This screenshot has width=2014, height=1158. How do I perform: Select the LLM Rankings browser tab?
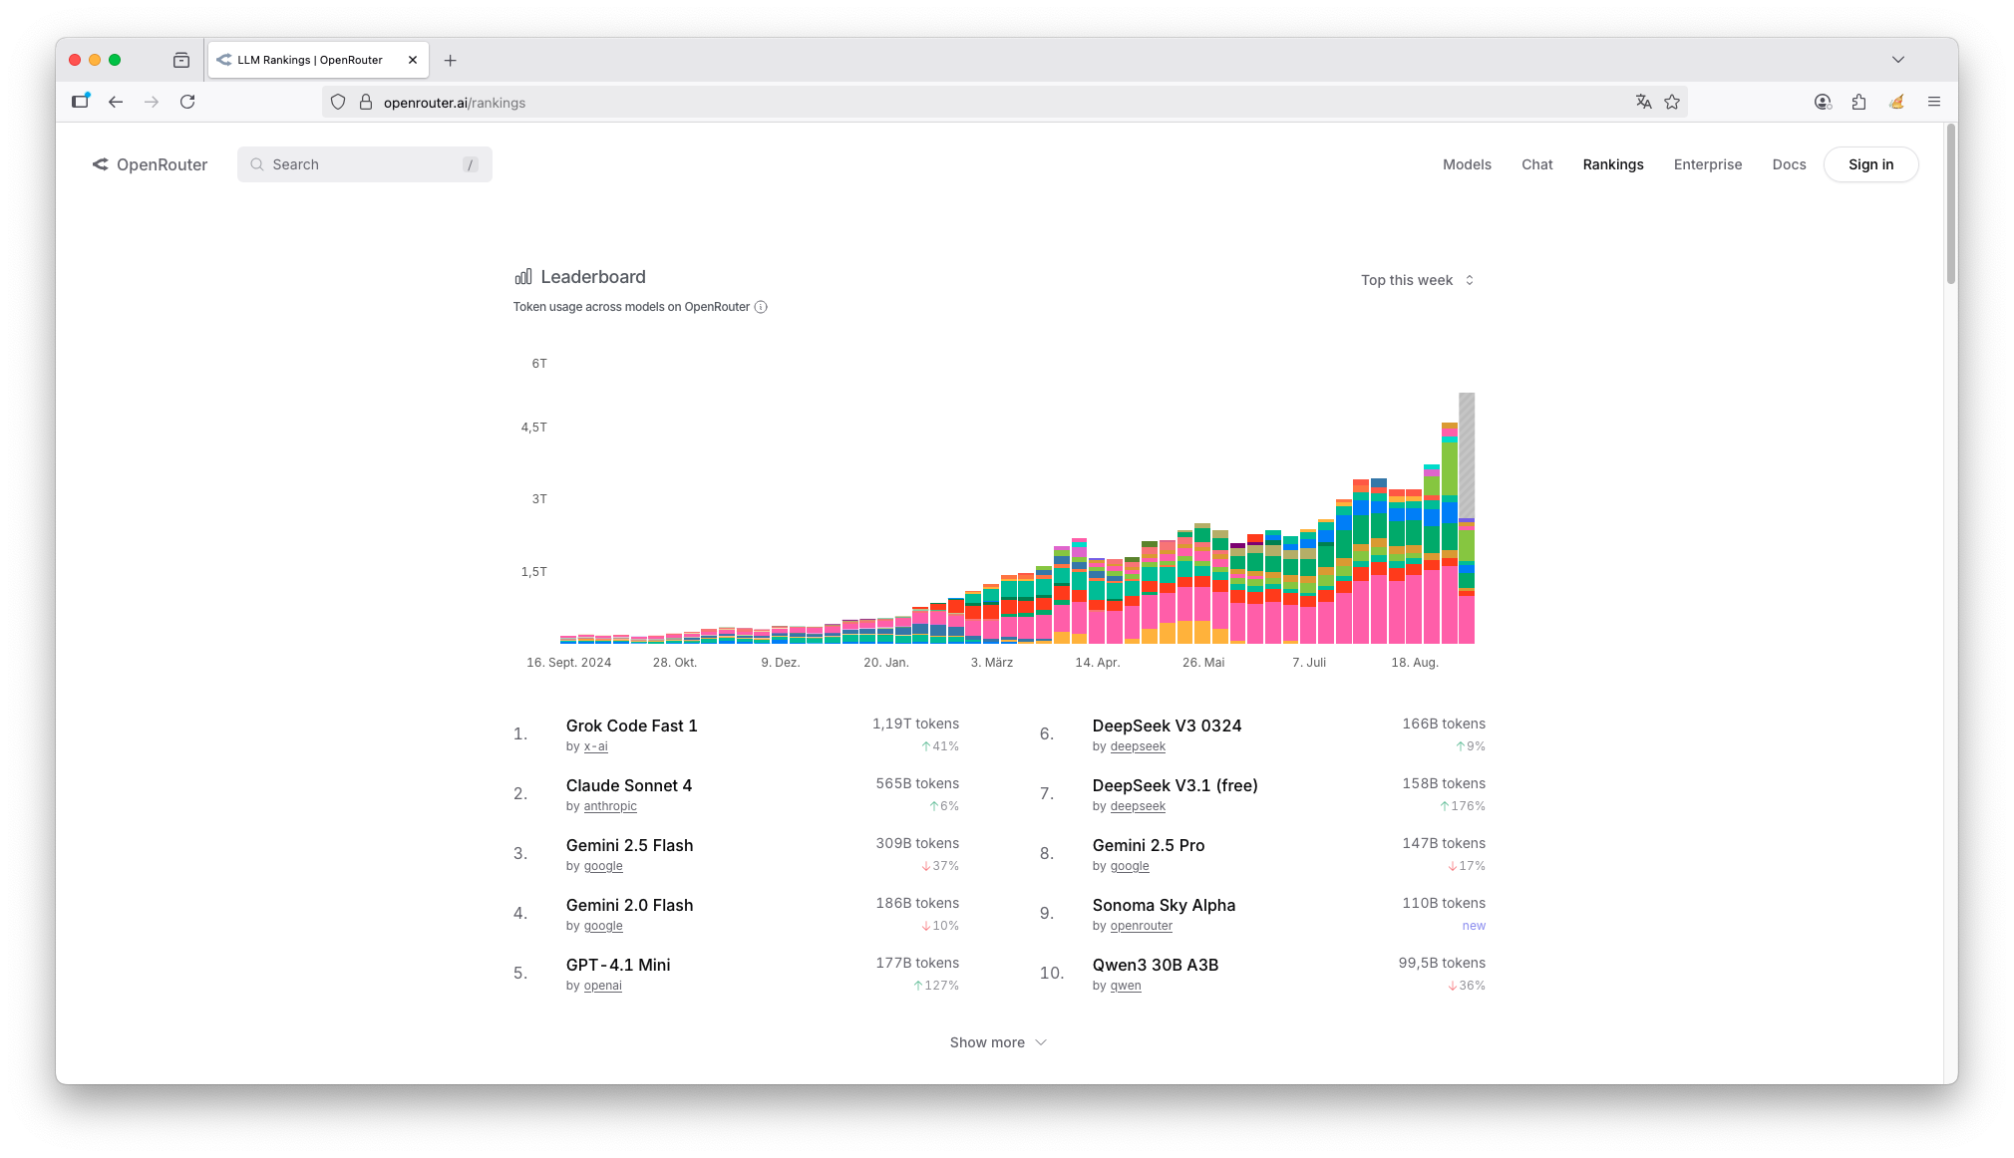309,60
